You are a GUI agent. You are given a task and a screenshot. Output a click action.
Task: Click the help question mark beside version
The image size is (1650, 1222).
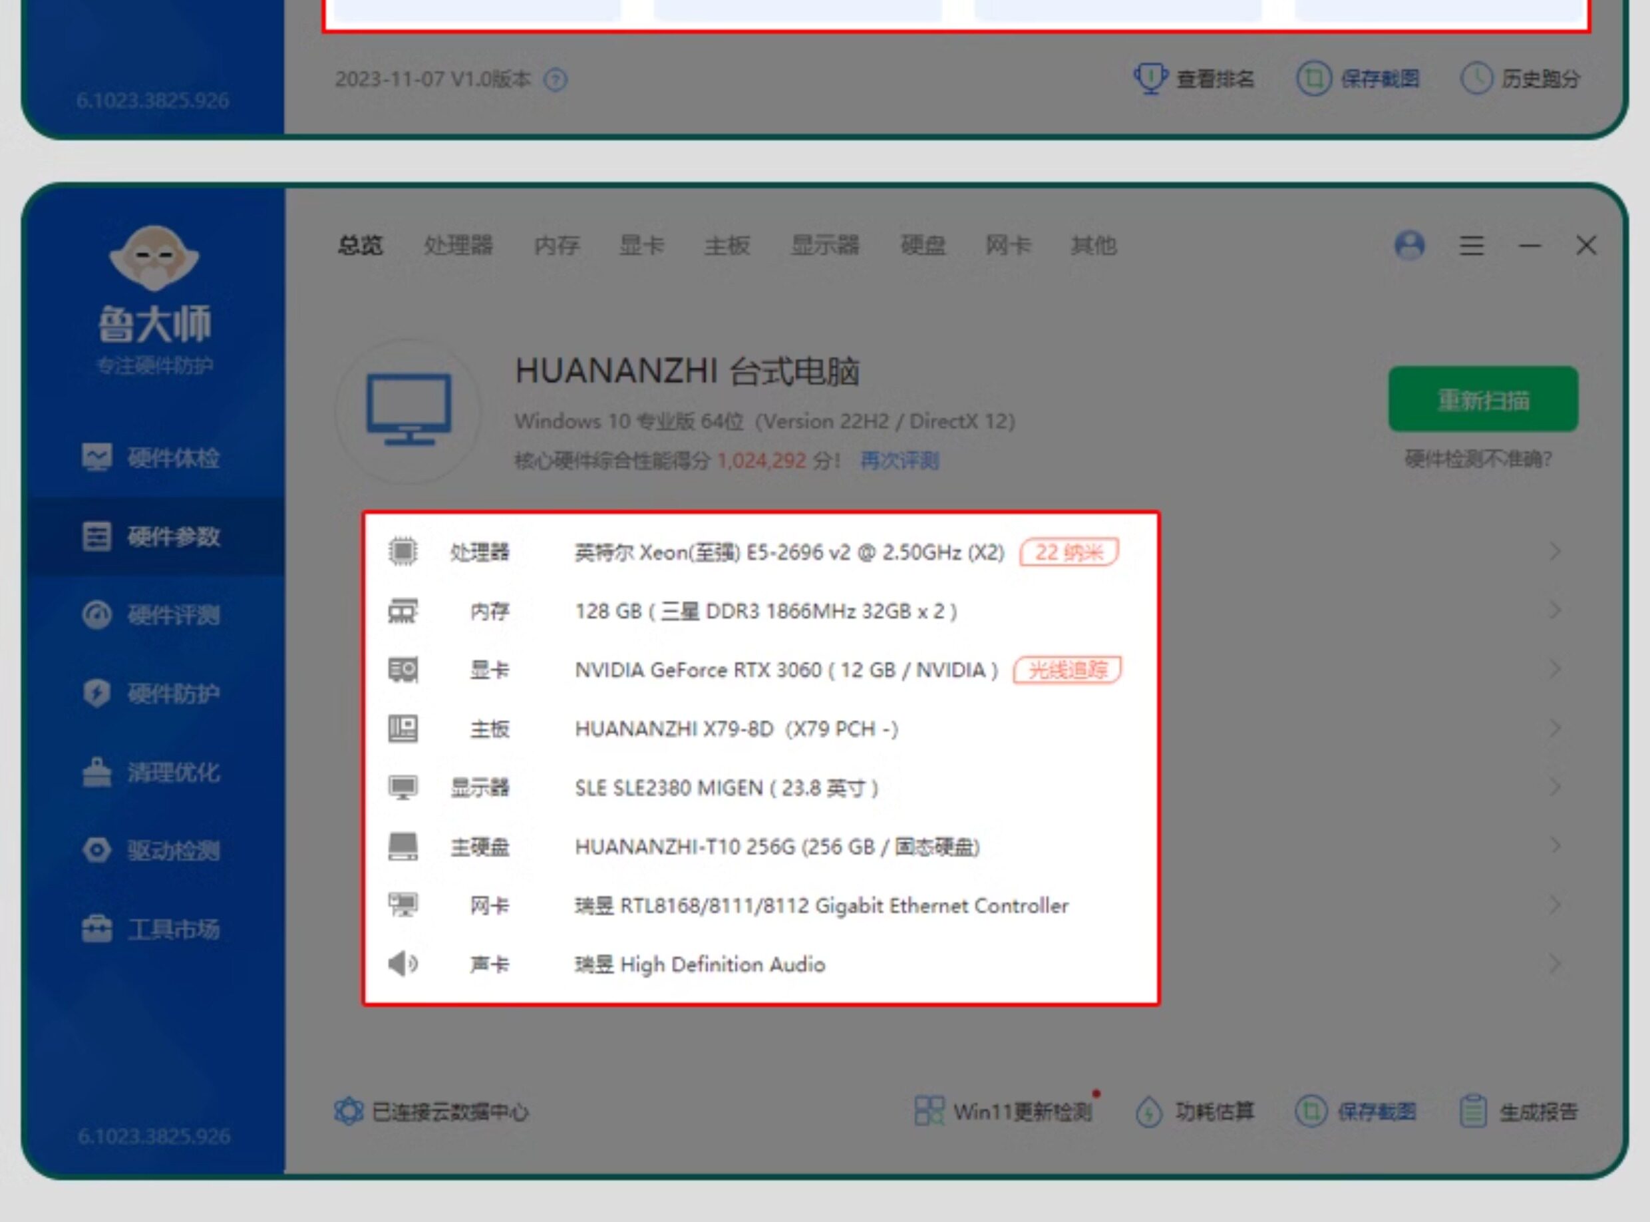point(555,79)
